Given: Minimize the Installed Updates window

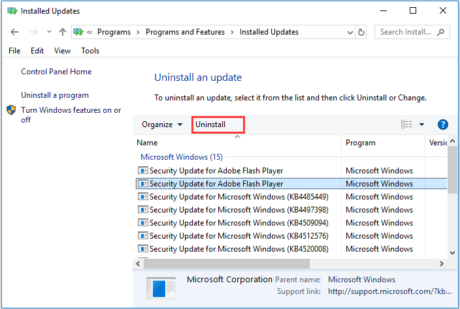Looking at the screenshot, I should 384,11.
